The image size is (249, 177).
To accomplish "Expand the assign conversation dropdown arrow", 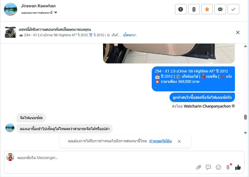I will tap(56, 12).
